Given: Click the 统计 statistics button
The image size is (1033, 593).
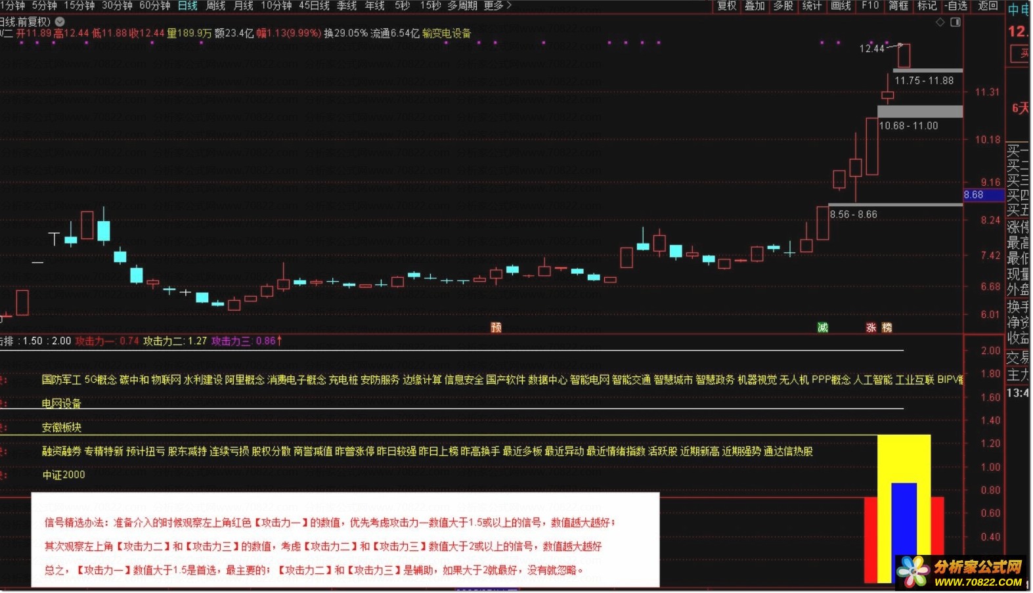Looking at the screenshot, I should (812, 6).
